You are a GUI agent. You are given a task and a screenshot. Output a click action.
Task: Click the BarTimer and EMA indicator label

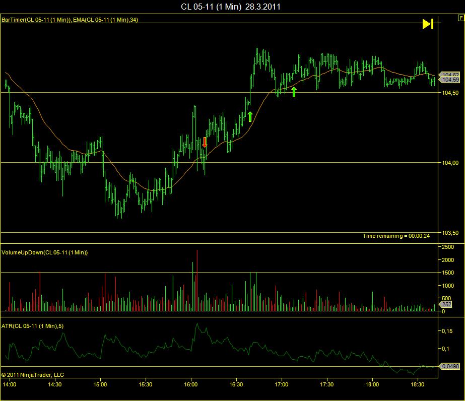(x=70, y=20)
